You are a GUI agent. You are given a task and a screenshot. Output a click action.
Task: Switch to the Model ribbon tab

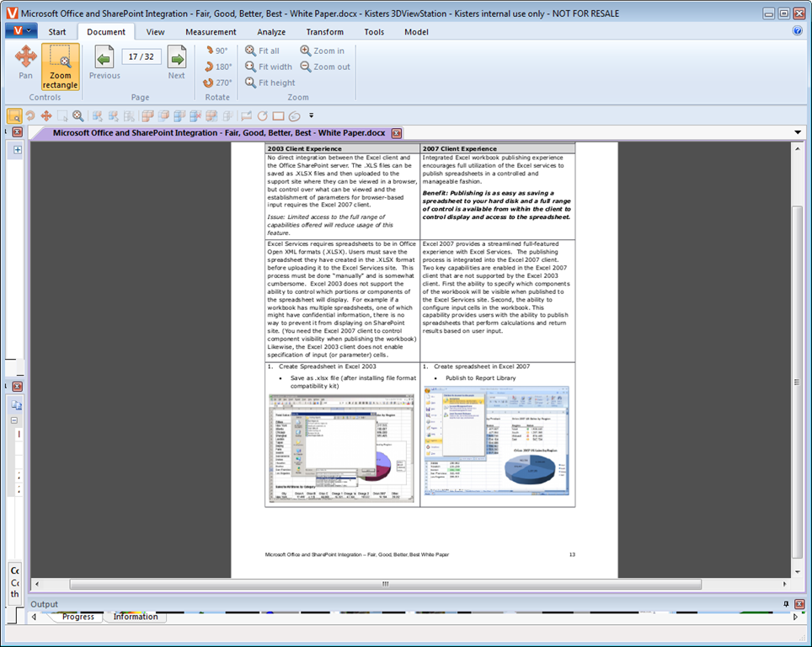[x=416, y=32]
